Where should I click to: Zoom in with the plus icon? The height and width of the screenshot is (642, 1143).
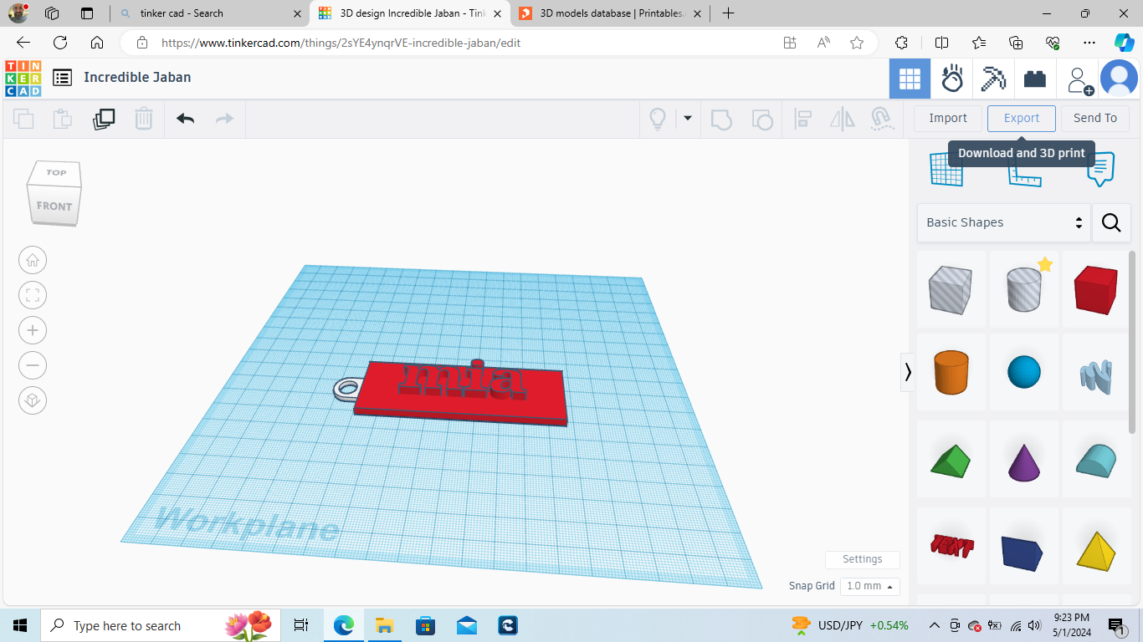[33, 330]
